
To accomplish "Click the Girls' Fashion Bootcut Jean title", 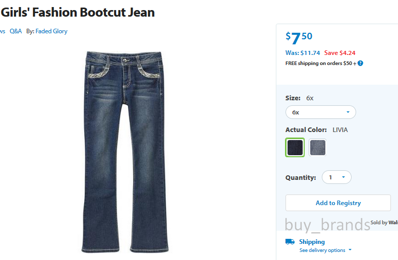I will (x=78, y=13).
